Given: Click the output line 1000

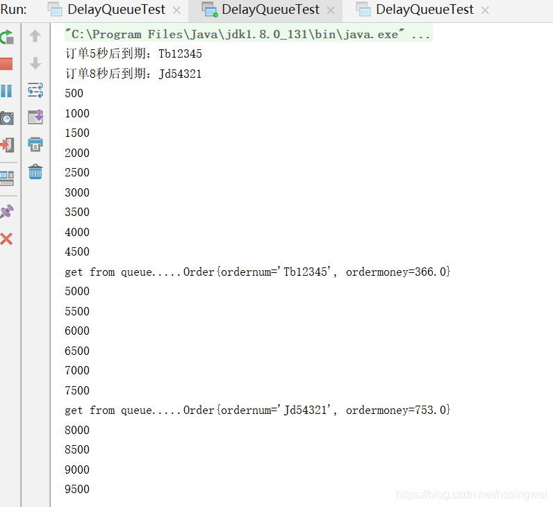Looking at the screenshot, I should coord(77,113).
